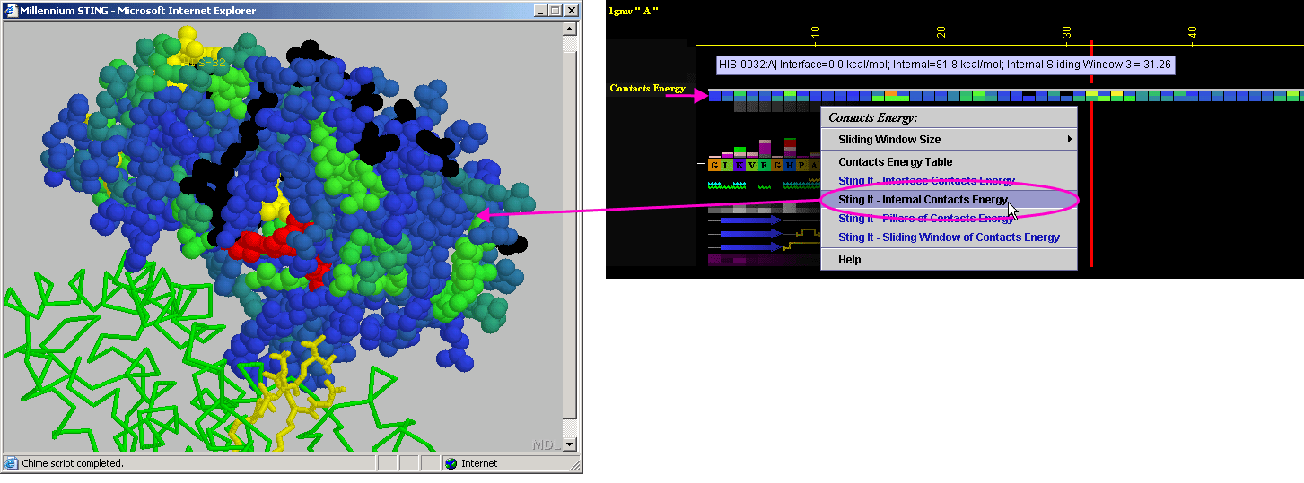Click the orange cell in Contacts Energy bar
This screenshot has width=1304, height=483.
click(890, 93)
